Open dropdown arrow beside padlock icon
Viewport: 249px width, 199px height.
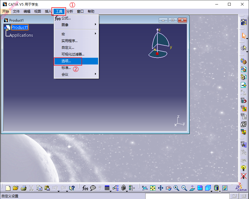coord(127,191)
